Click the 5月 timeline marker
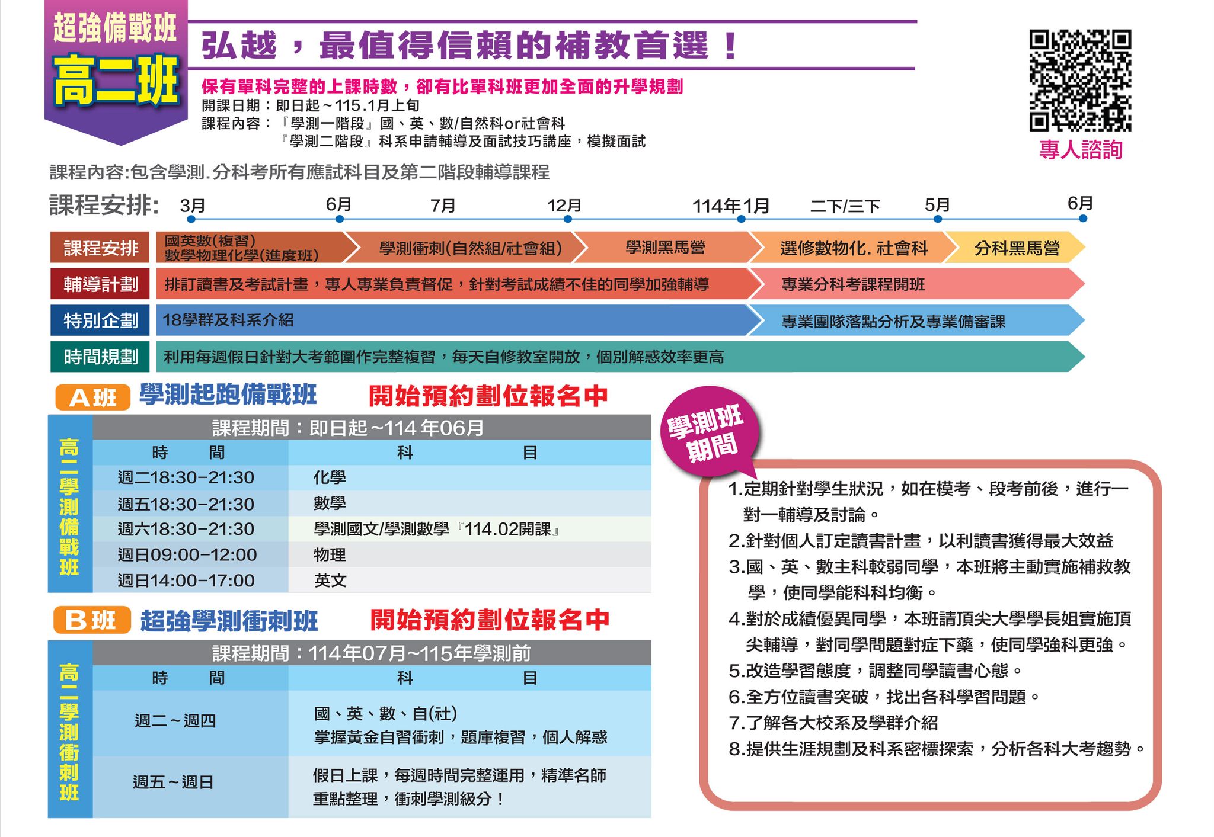Screen dimensions: 1214x837 (938, 219)
